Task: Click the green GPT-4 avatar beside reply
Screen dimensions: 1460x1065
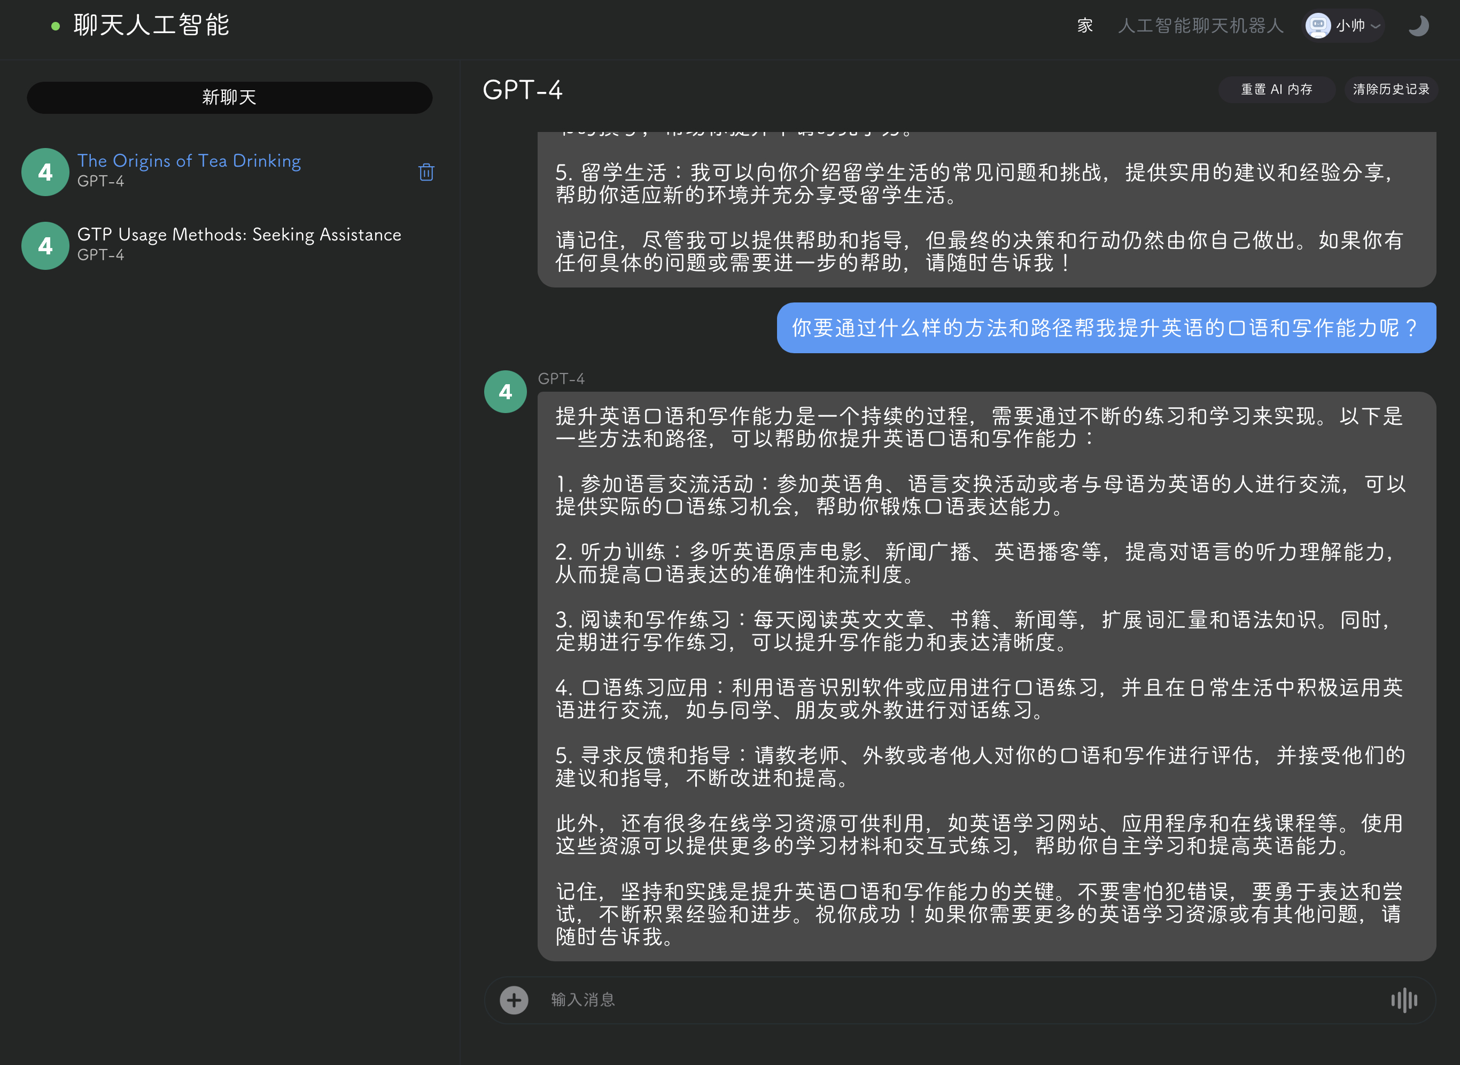Action: tap(506, 391)
